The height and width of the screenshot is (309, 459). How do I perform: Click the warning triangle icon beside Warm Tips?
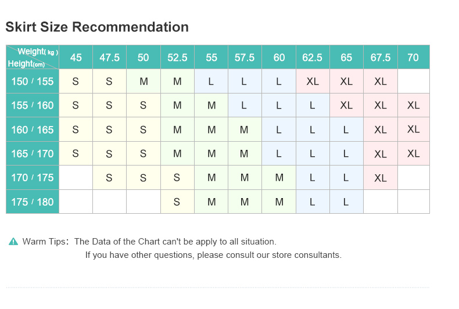pyautogui.click(x=13, y=242)
